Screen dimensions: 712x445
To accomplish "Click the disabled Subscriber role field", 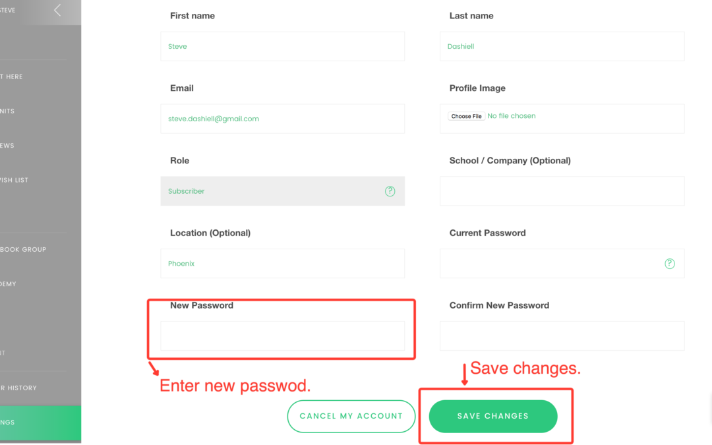I will tap(270, 191).
